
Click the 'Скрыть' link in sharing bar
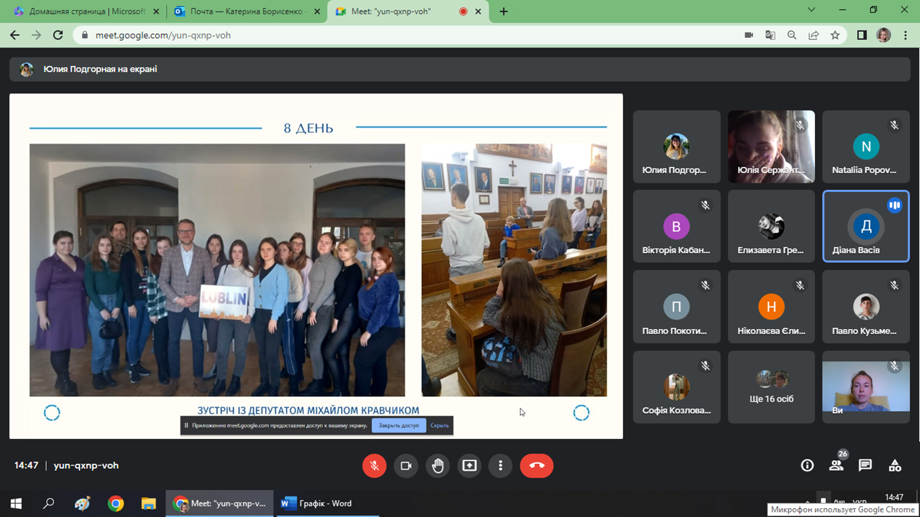pyautogui.click(x=440, y=425)
